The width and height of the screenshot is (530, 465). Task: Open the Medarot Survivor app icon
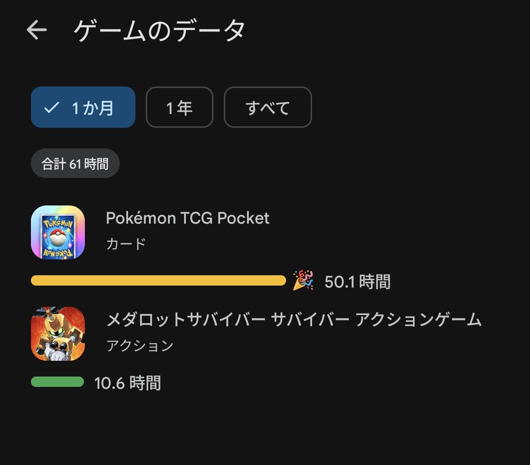(58, 334)
